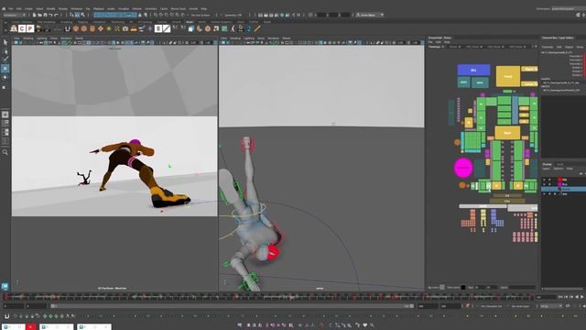Pick the Lasso select tool
This screenshot has height=330, width=586.
tap(5, 51)
